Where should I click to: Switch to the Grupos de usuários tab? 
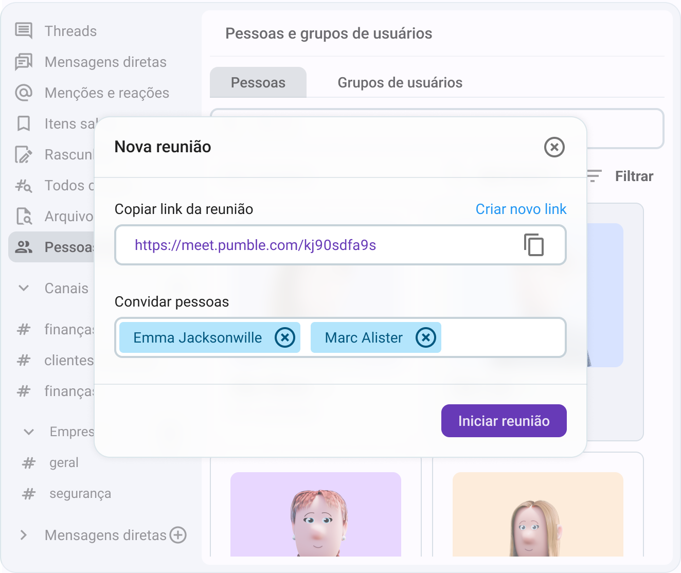(400, 82)
